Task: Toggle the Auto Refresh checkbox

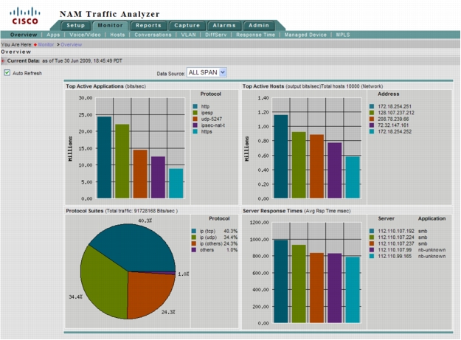Action: point(7,72)
